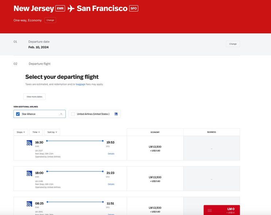Viewport: 271px width, 215px height.
Task: Open the Sort by dropdown
Action: (x=52, y=132)
